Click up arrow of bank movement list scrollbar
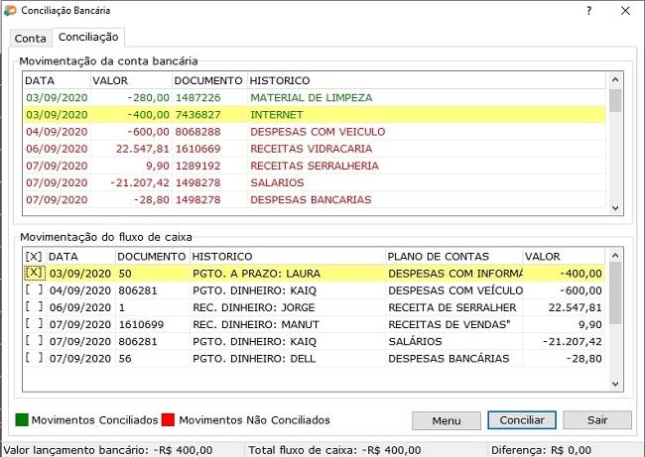645x457 pixels. [615, 79]
